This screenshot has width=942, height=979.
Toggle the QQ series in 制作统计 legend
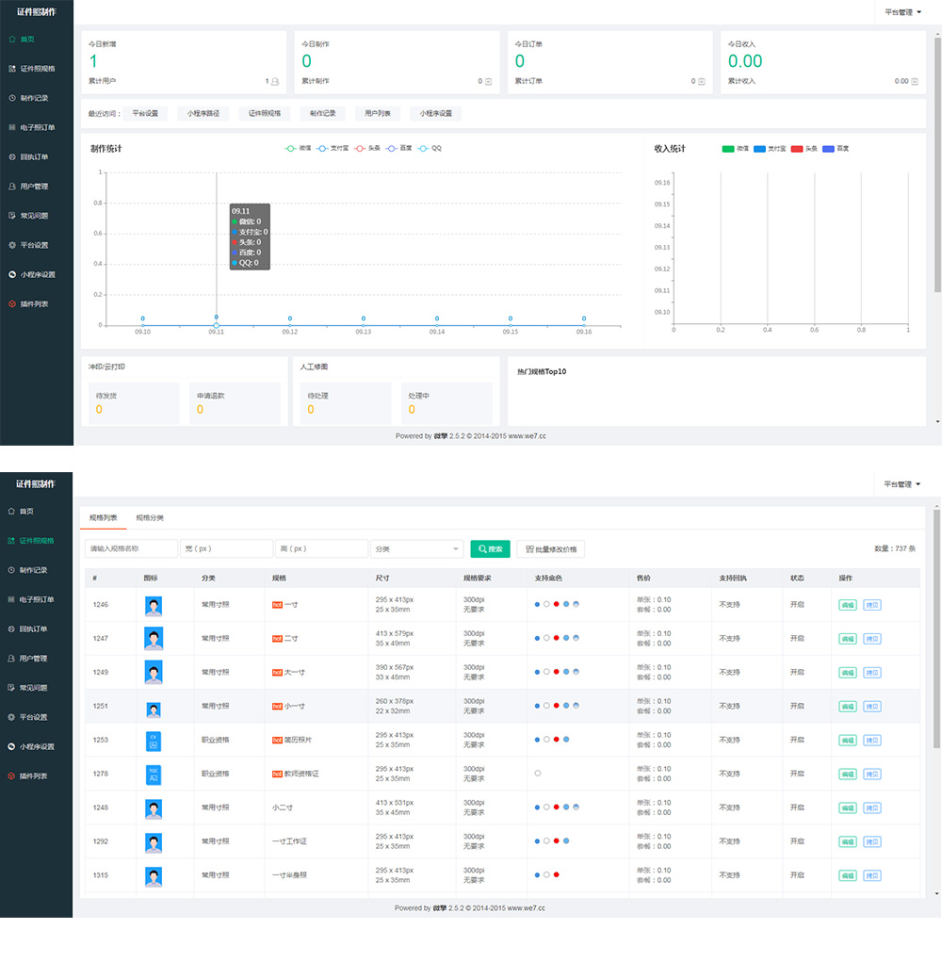[430, 148]
